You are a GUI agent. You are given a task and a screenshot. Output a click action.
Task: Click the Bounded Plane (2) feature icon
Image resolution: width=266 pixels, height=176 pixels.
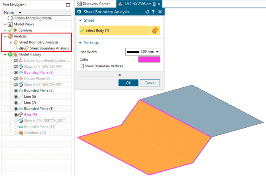21,73
